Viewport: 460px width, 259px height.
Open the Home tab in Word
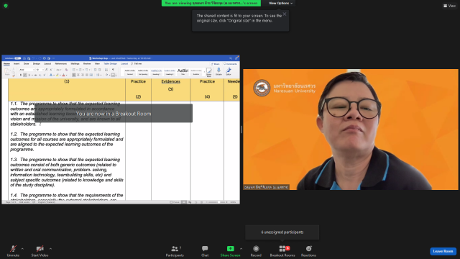pyautogui.click(x=6, y=64)
